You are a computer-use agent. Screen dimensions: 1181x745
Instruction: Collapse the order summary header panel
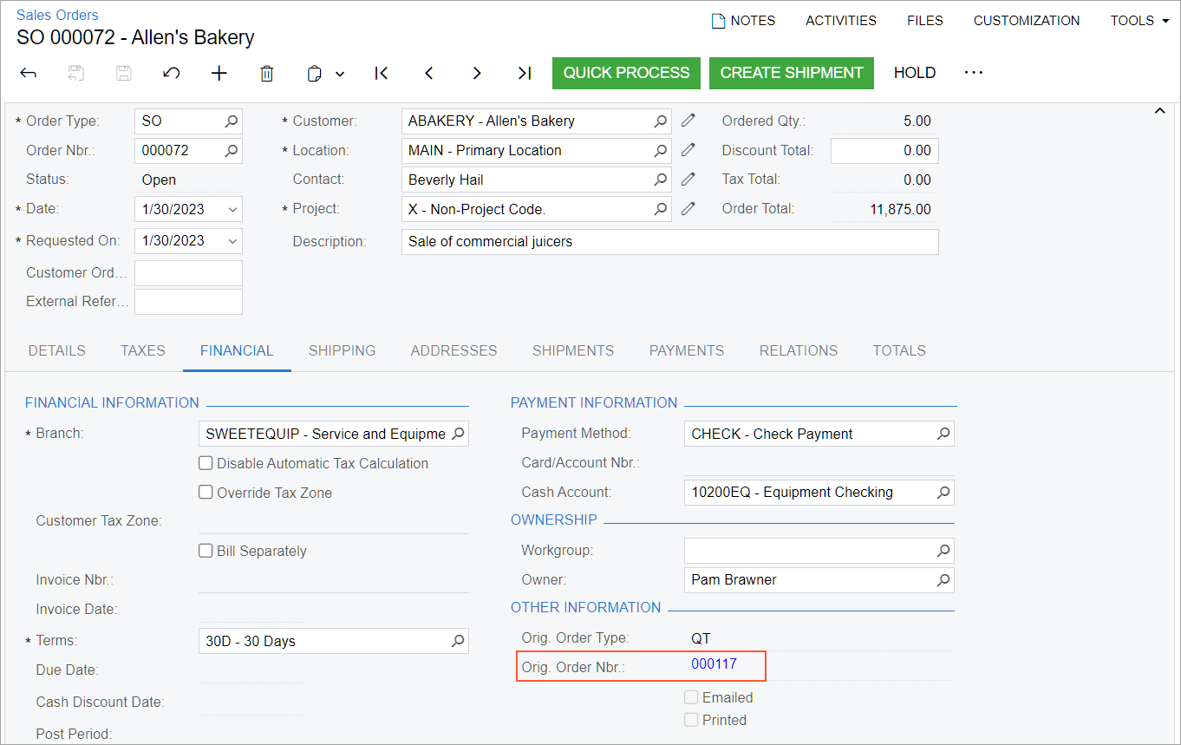[x=1159, y=111]
